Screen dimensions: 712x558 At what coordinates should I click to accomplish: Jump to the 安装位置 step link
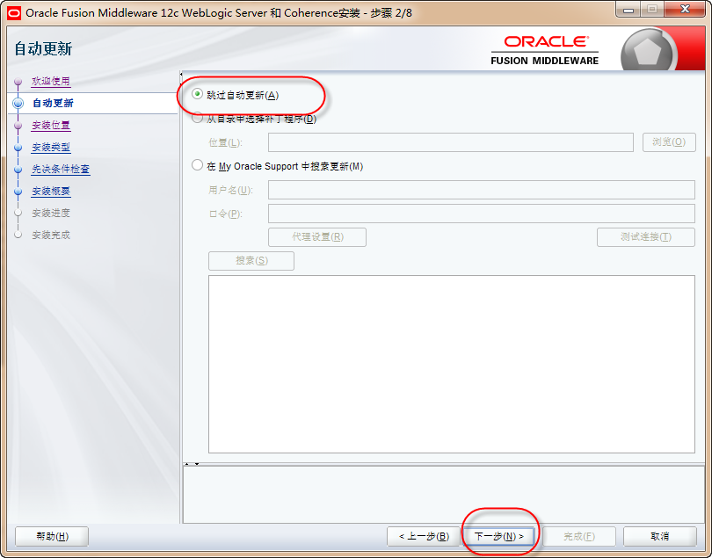click(51, 125)
